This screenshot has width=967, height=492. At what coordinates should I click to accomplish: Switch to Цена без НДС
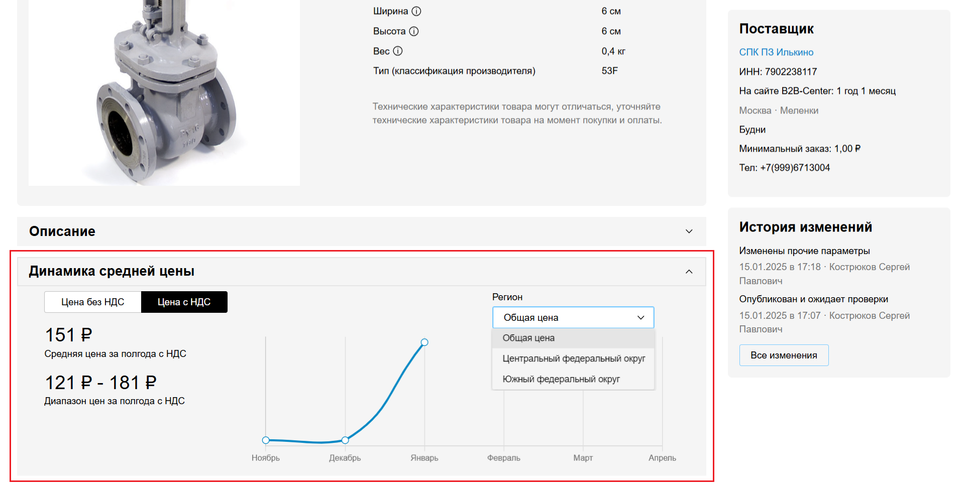[93, 302]
